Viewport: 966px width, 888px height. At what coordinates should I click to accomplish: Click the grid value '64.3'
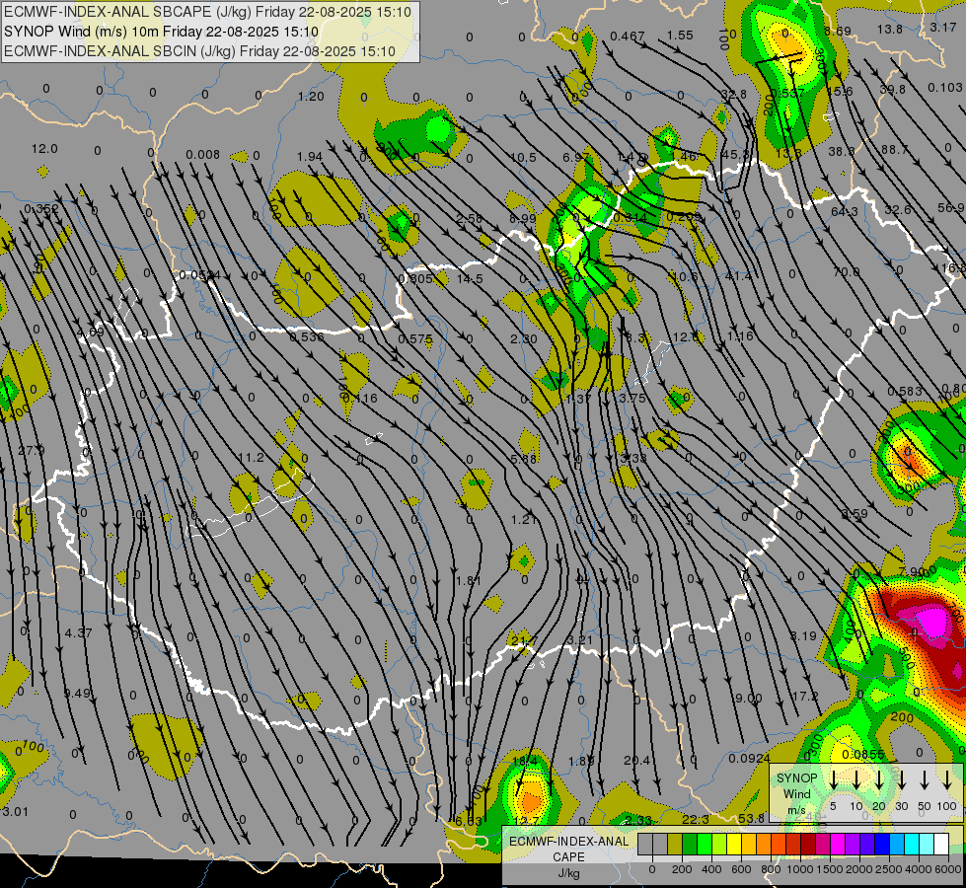844,212
